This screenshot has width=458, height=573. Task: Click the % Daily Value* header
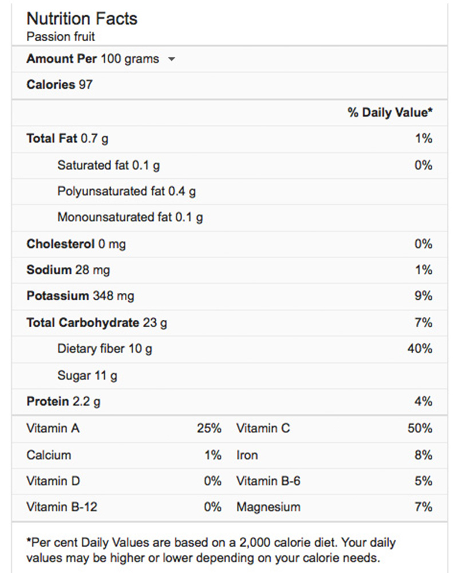click(390, 112)
